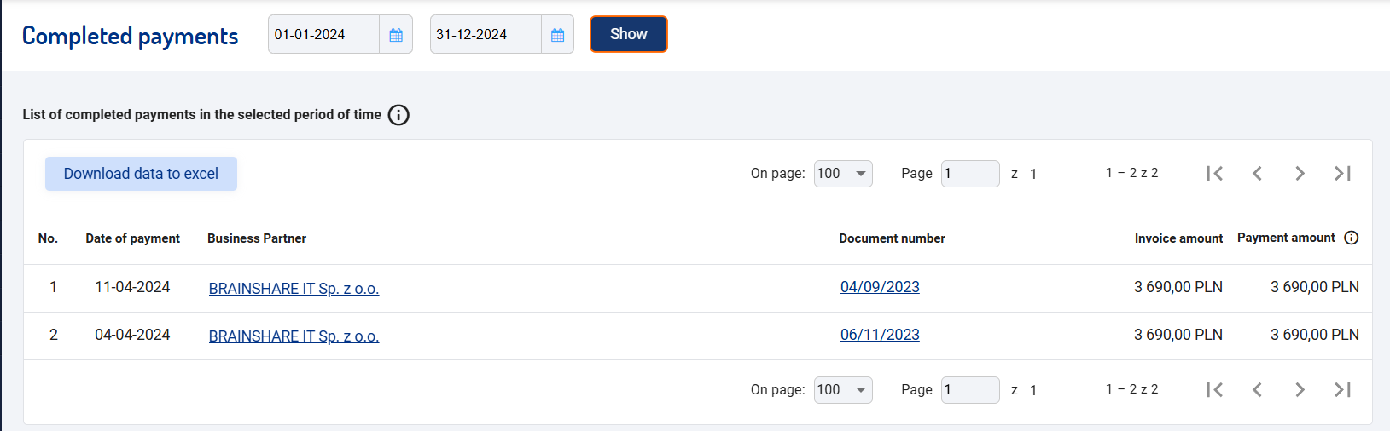Open the end date calendar picker

(x=557, y=35)
